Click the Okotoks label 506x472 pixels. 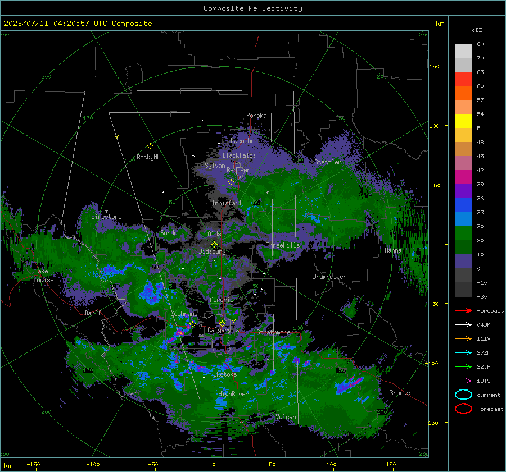(225, 374)
